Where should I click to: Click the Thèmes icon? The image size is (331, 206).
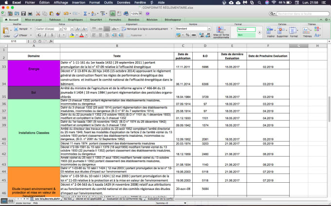(x=307, y=32)
